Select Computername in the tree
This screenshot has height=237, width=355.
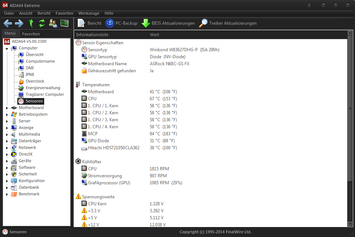[40, 61]
